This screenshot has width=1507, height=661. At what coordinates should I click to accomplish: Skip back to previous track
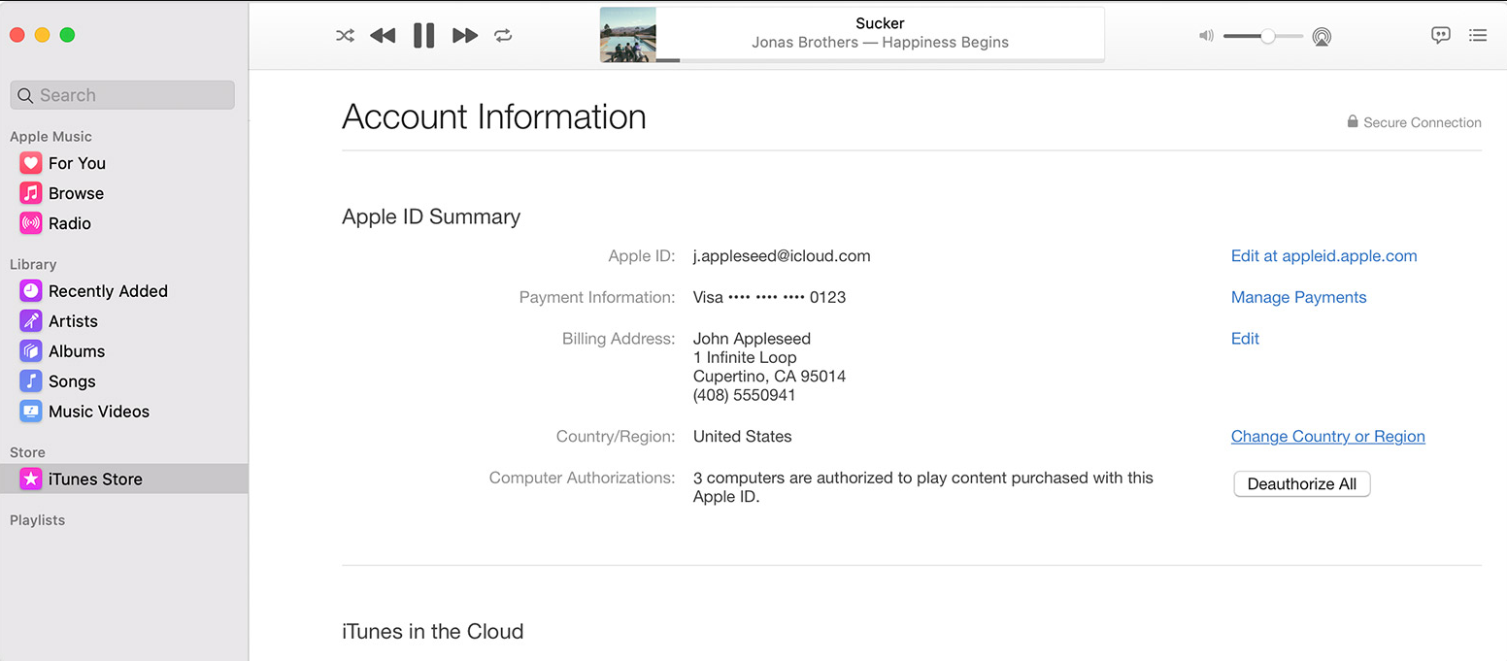click(383, 36)
